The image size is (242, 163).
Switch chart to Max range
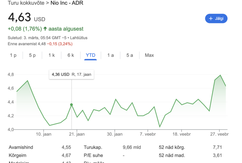[x=149, y=55]
